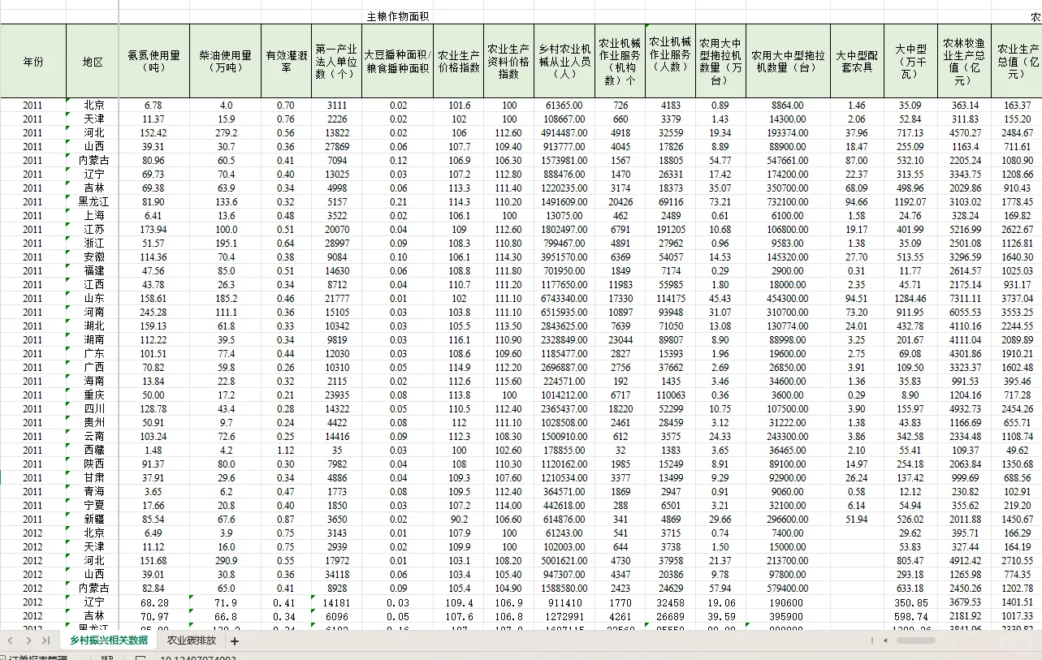Click the horizontal scrollbar at bottom right
1042x660 pixels.
click(916, 640)
